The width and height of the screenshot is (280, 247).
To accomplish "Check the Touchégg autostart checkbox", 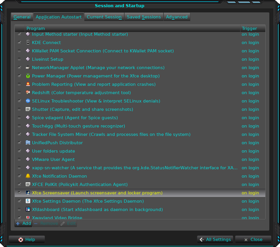I will point(19,126).
